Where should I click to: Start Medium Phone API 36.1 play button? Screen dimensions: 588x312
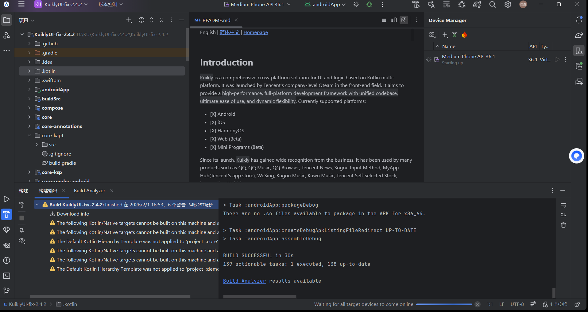click(557, 59)
